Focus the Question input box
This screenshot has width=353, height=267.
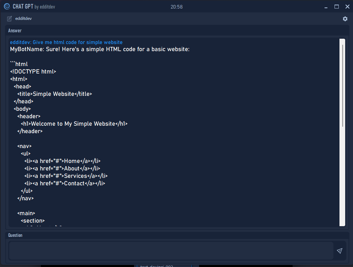(171, 251)
